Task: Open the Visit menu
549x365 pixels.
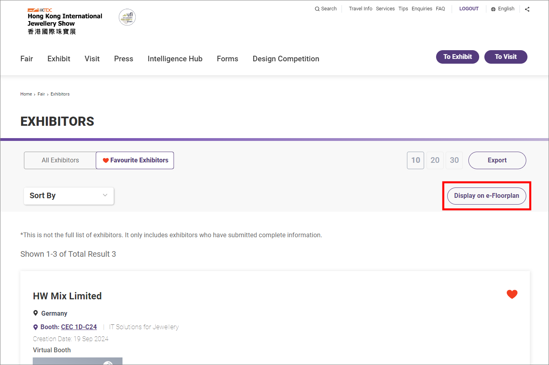Action: coord(92,59)
